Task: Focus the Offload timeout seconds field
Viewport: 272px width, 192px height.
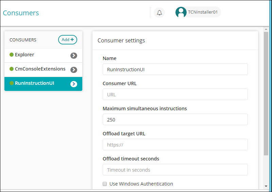Action: (x=175, y=170)
